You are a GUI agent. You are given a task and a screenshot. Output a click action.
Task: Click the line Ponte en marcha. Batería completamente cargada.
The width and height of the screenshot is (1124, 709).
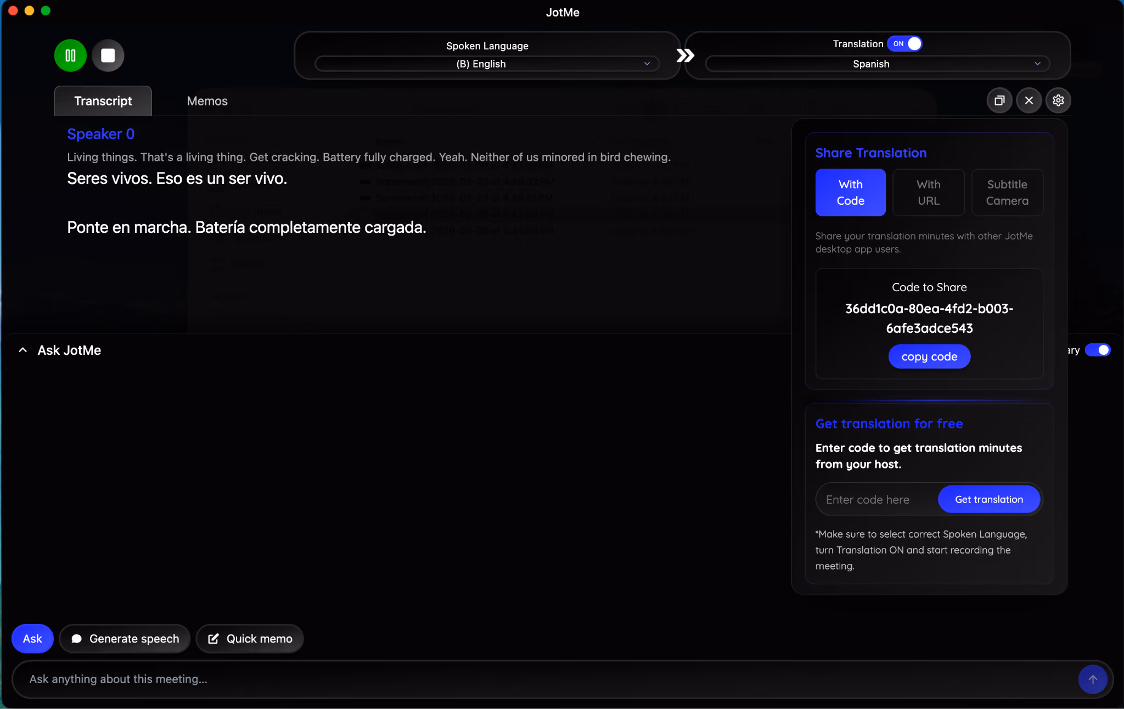coord(246,227)
